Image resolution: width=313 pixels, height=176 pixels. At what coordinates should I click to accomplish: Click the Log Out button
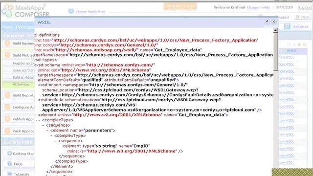click(x=305, y=8)
